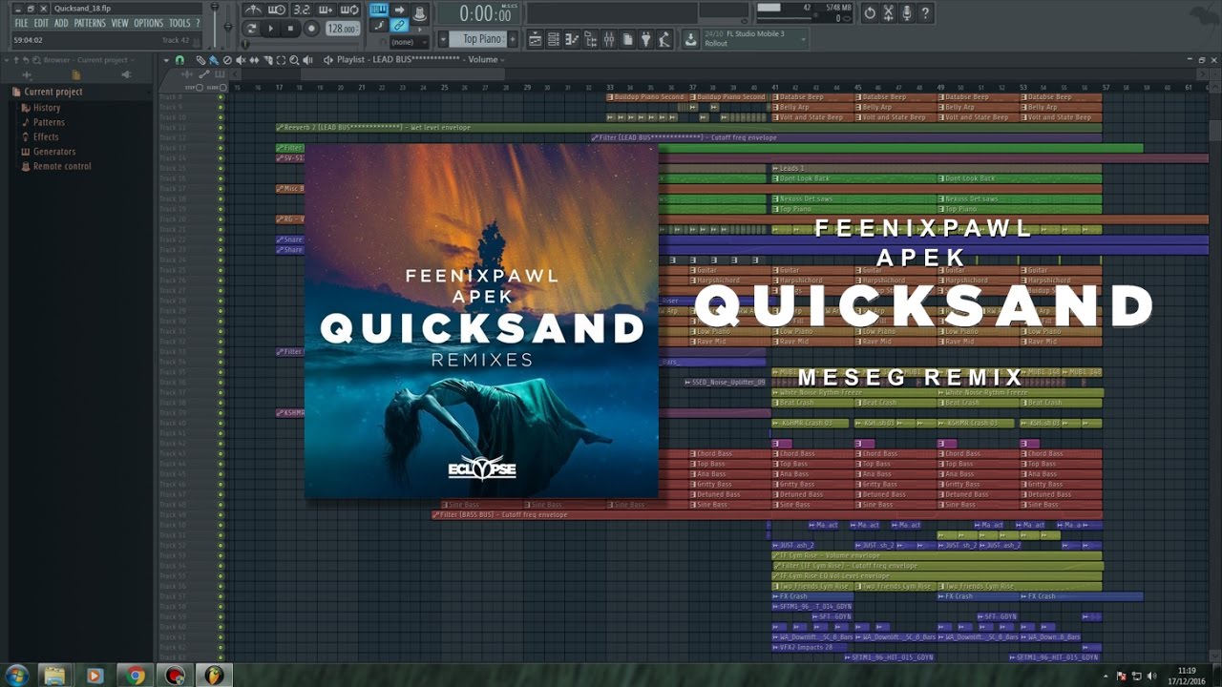This screenshot has height=687, width=1222.
Task: Open Generators in the browser
Action: pyautogui.click(x=54, y=152)
